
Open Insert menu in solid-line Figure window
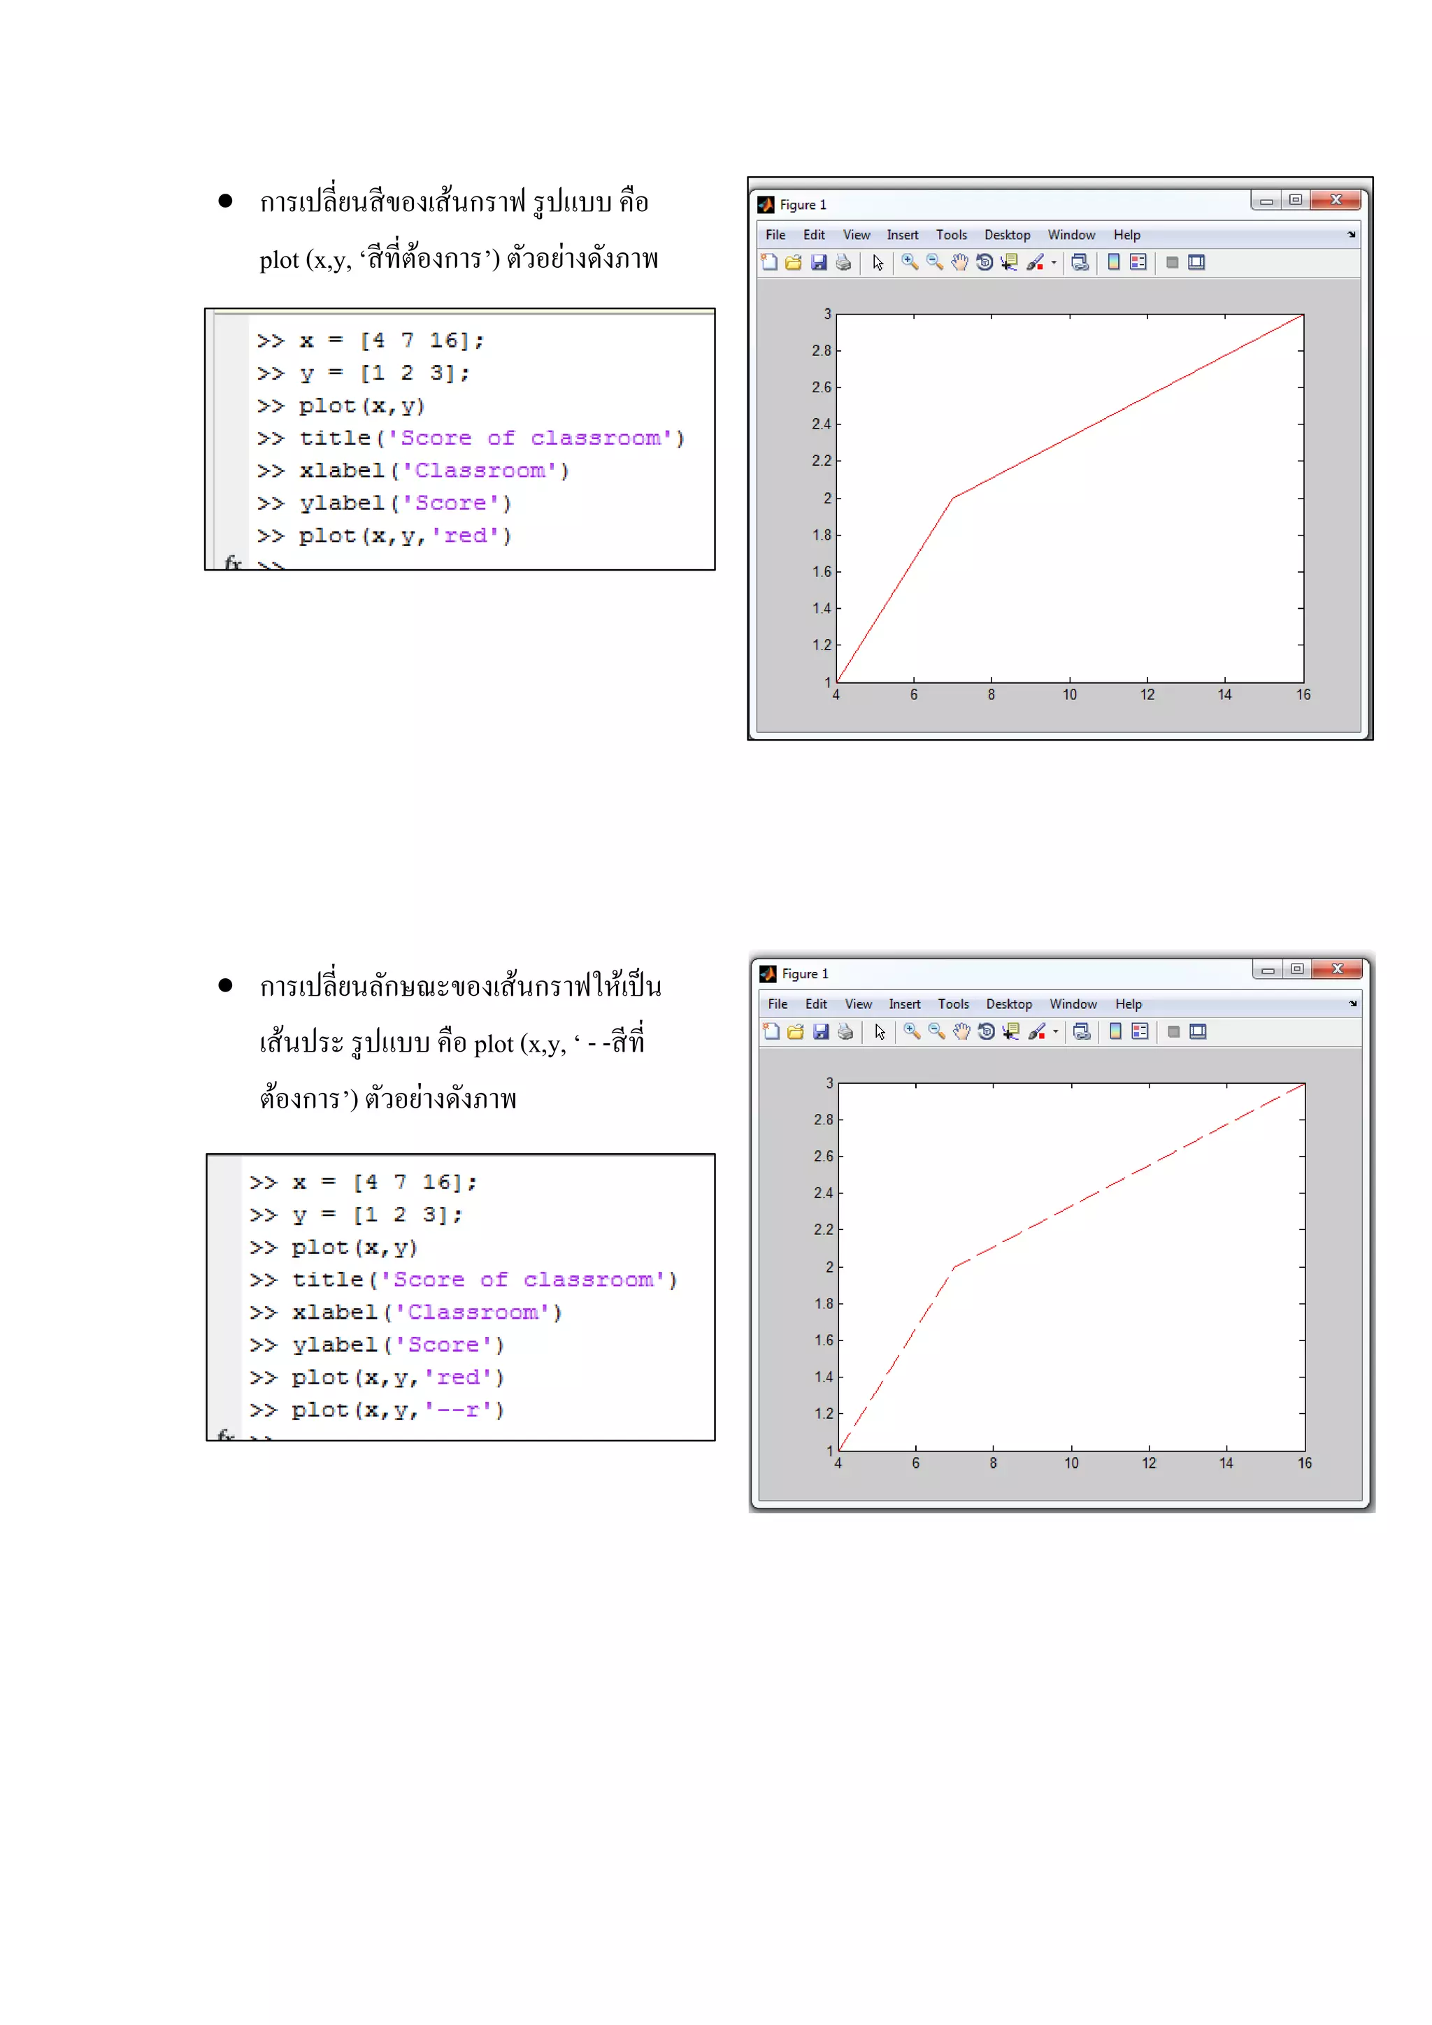pyautogui.click(x=902, y=235)
